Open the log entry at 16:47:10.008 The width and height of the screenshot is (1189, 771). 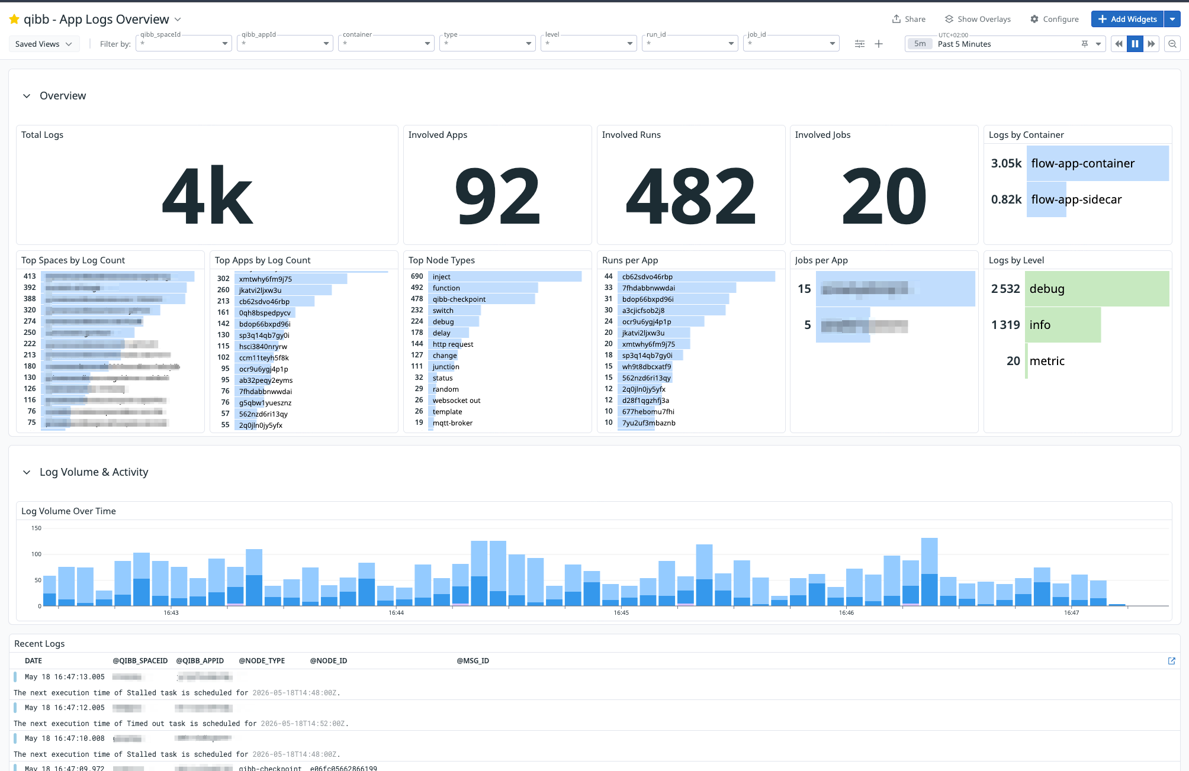click(594, 746)
